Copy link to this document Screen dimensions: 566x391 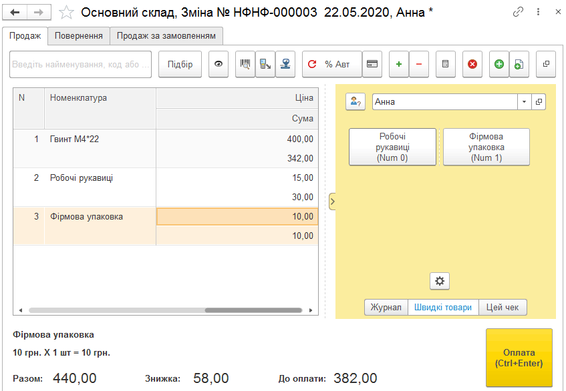pyautogui.click(x=518, y=12)
